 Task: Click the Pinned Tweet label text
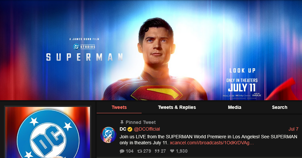(141, 122)
